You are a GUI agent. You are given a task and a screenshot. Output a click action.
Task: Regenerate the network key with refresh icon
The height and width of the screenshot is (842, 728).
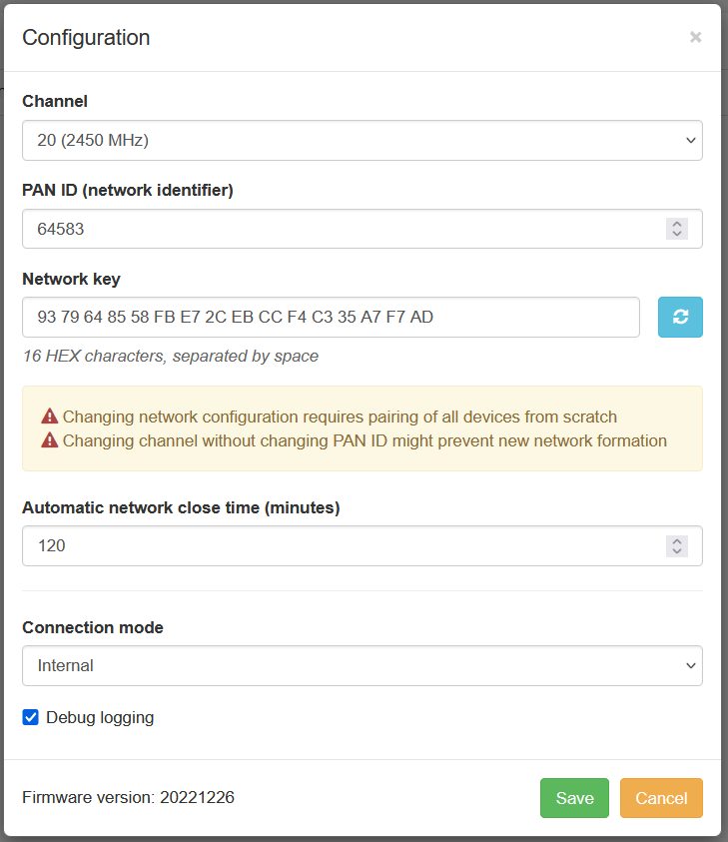[x=680, y=317]
